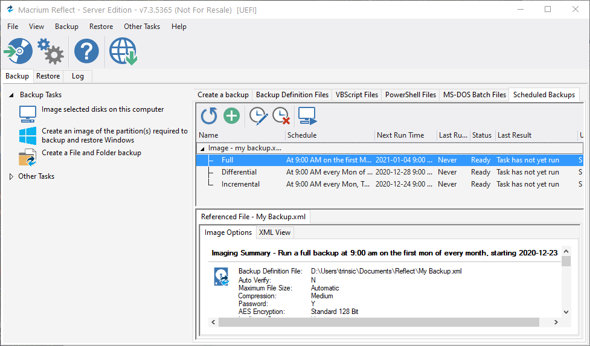Click the horizontal scrollbar right arrow
Viewport: 590px width, 346px height.
click(x=556, y=322)
